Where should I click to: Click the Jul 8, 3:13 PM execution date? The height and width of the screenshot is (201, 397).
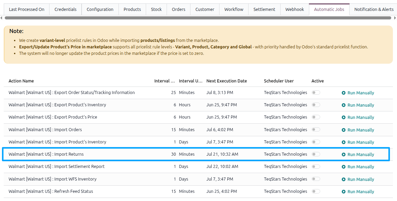220,93
